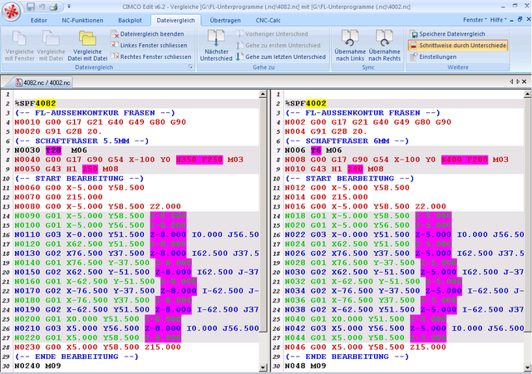
Task: Click START BEARBEITUNG comment in right pane
Action: (x=350, y=178)
